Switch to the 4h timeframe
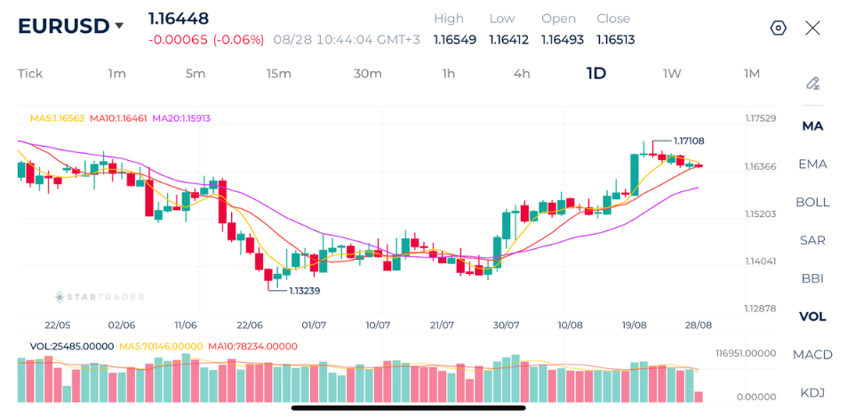Screen dimensions: 855x418 pos(522,74)
